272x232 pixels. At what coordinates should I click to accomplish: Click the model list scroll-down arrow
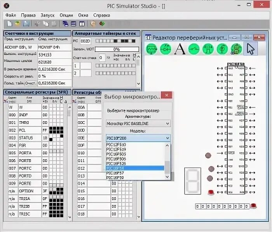point(167,177)
